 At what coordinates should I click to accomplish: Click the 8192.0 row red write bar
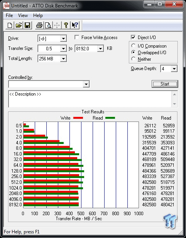[51, 204]
